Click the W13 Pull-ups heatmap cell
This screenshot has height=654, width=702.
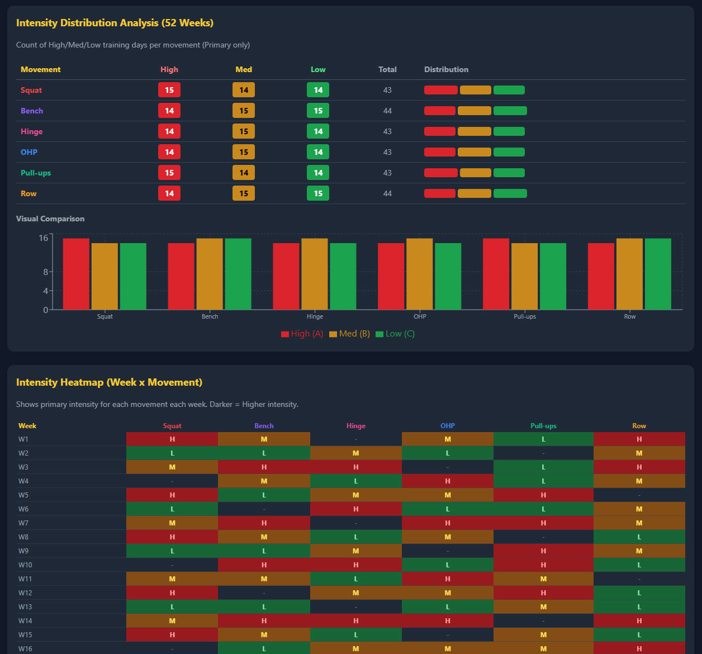coord(543,607)
